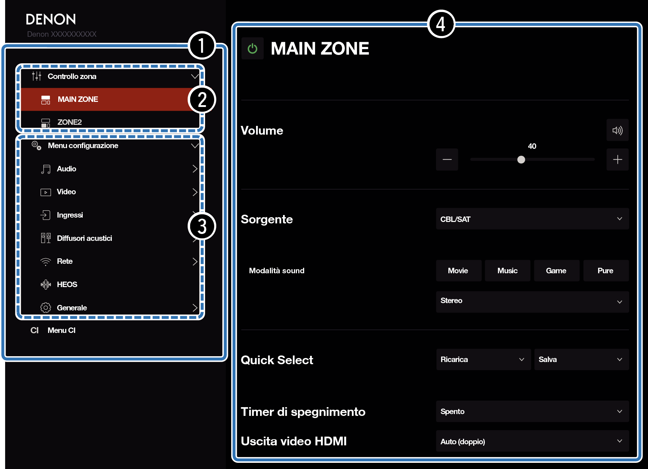648x469 pixels.
Task: Click the Rete Wi-Fi icon
Action: click(46, 262)
